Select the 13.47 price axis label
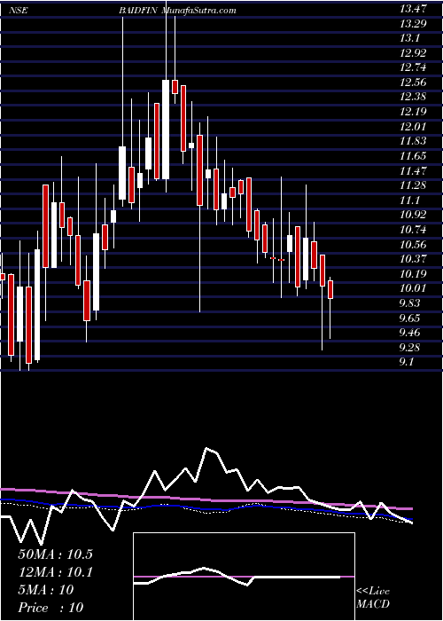The height and width of the screenshot is (621, 443). 413,8
